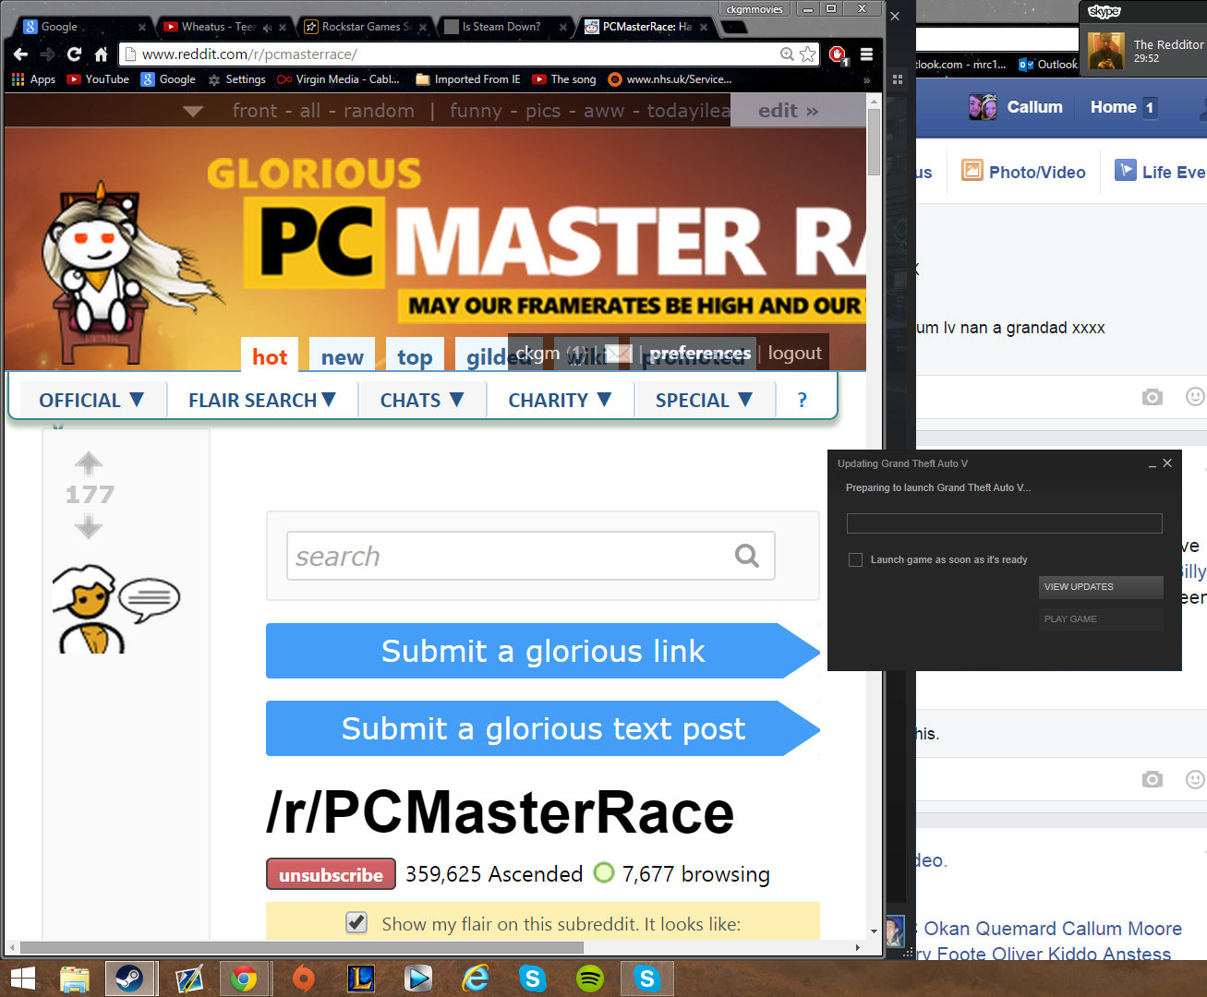This screenshot has width=1207, height=997.
Task: Open Chrome's home page button
Action: (x=101, y=54)
